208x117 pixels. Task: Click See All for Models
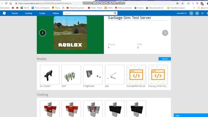click(x=165, y=59)
